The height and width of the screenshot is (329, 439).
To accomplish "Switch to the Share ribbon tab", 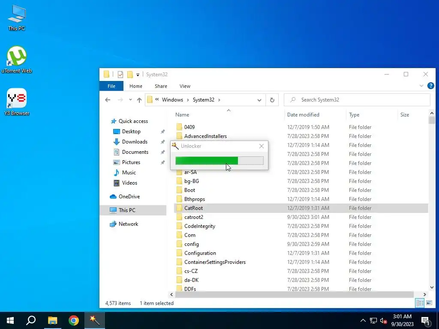I will pos(161,86).
